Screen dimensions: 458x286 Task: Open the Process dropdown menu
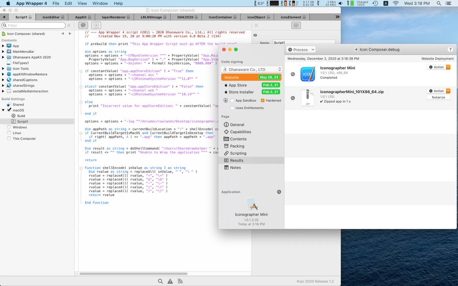(301, 49)
